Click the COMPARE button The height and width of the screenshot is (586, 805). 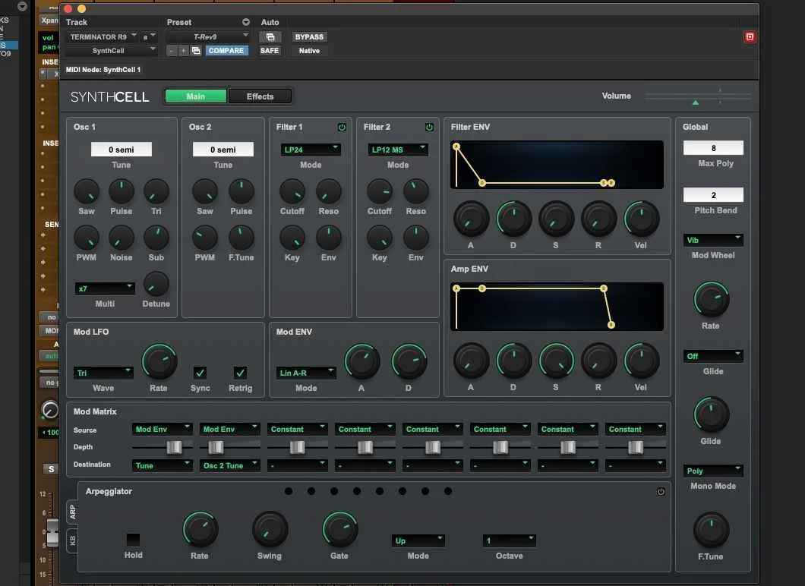[228, 51]
